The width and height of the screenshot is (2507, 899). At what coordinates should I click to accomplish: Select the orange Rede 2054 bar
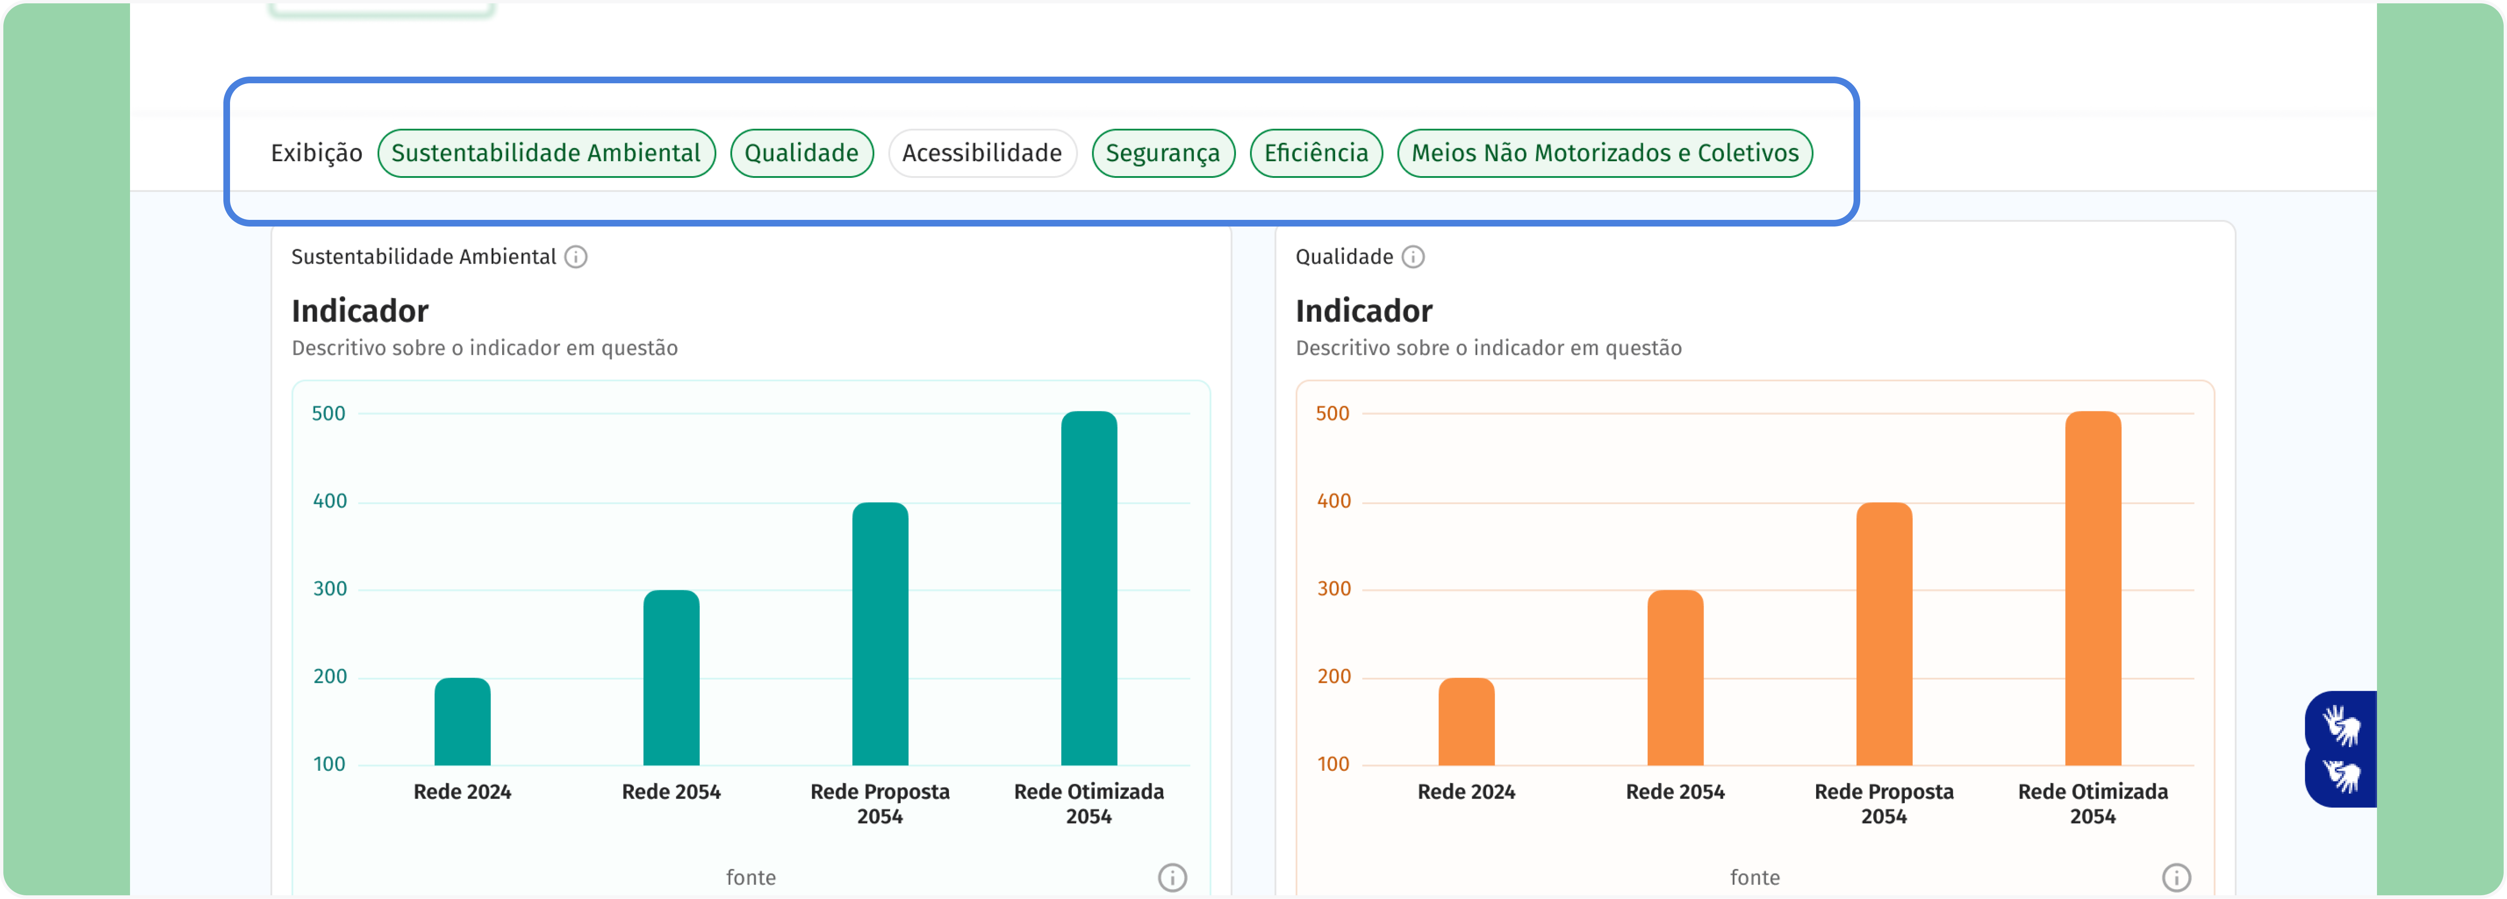1676,678
